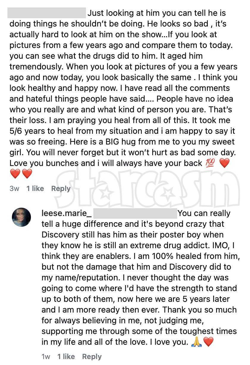This screenshot has width=250, height=365.
Task: Click the 1w timestamp on the second comment
Action: (x=45, y=356)
